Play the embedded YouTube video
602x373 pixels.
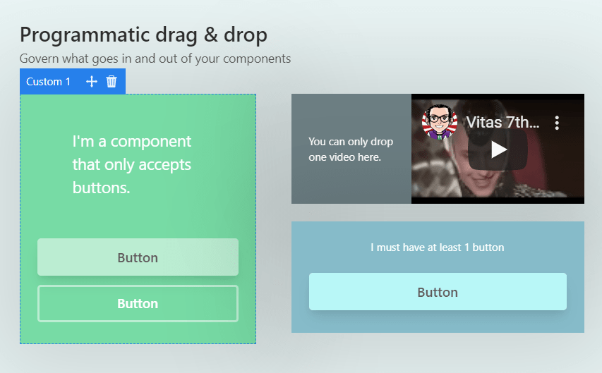tap(498, 149)
